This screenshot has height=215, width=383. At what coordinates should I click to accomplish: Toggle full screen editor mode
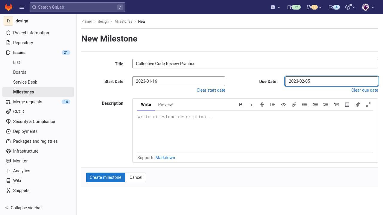pos(368,105)
